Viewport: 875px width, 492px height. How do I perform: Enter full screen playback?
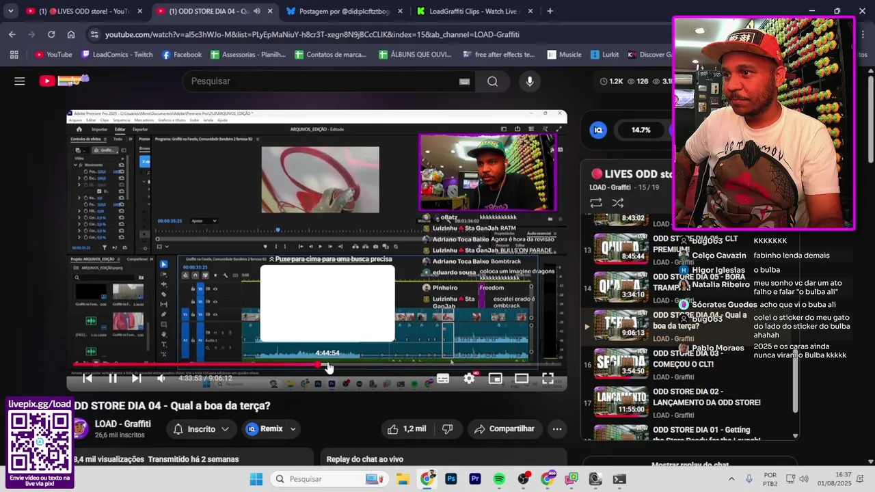point(548,378)
